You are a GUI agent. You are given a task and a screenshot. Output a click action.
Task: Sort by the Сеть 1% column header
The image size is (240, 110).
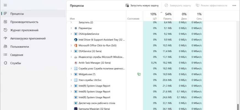pos(196,16)
